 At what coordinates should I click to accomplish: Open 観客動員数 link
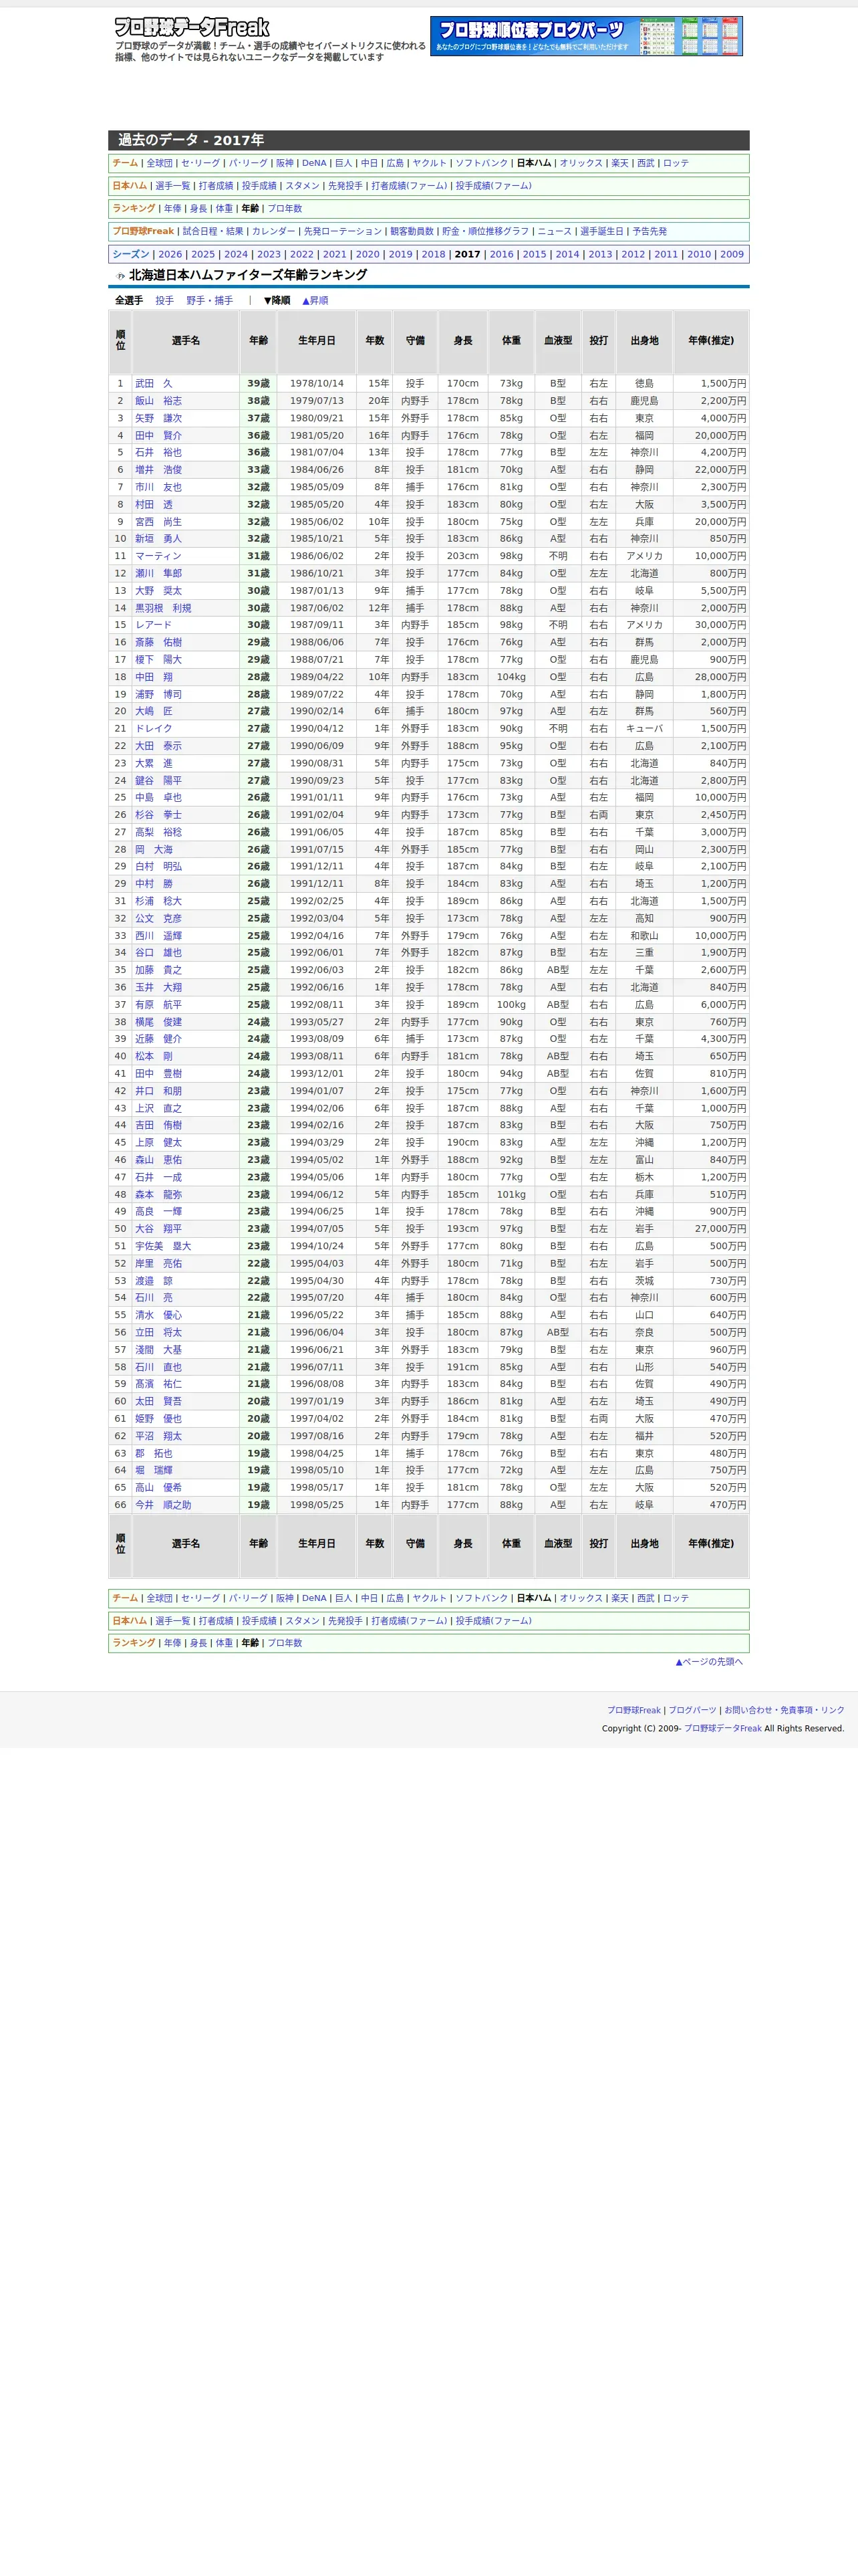[x=412, y=232]
